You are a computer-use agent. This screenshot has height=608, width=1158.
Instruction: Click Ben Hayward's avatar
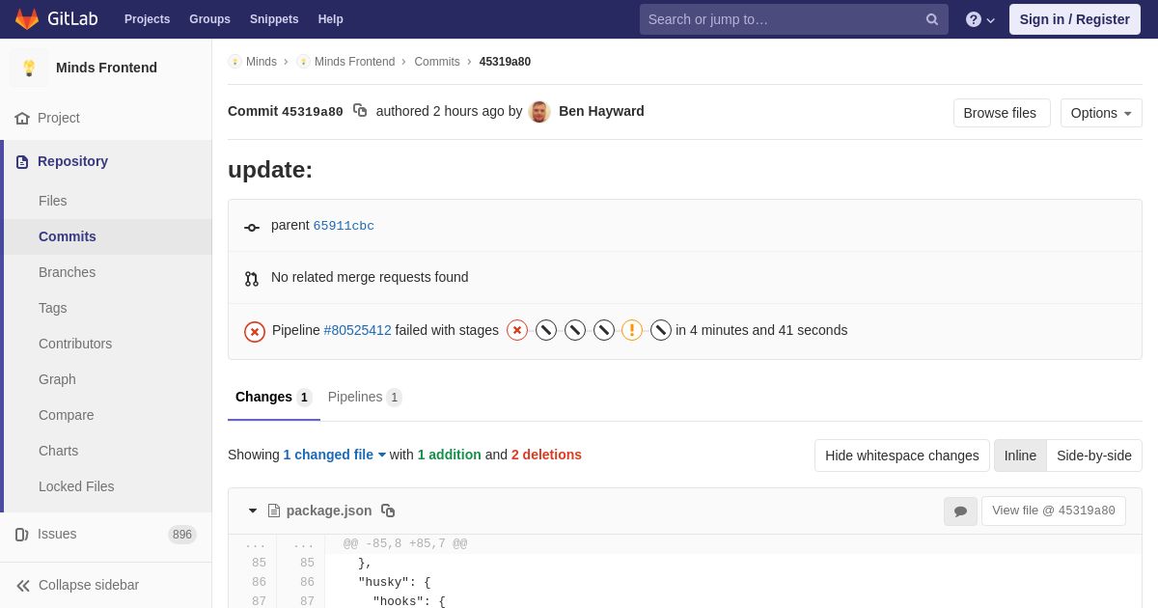coord(539,112)
